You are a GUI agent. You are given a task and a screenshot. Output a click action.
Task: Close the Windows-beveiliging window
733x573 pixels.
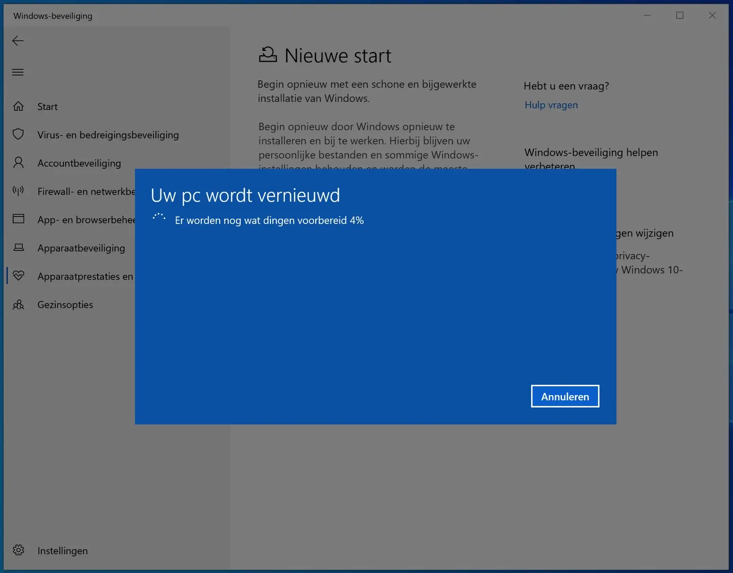(712, 16)
